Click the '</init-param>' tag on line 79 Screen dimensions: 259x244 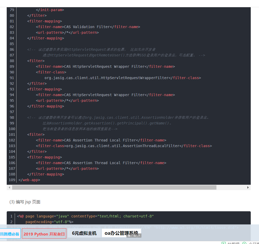click(x=50, y=10)
